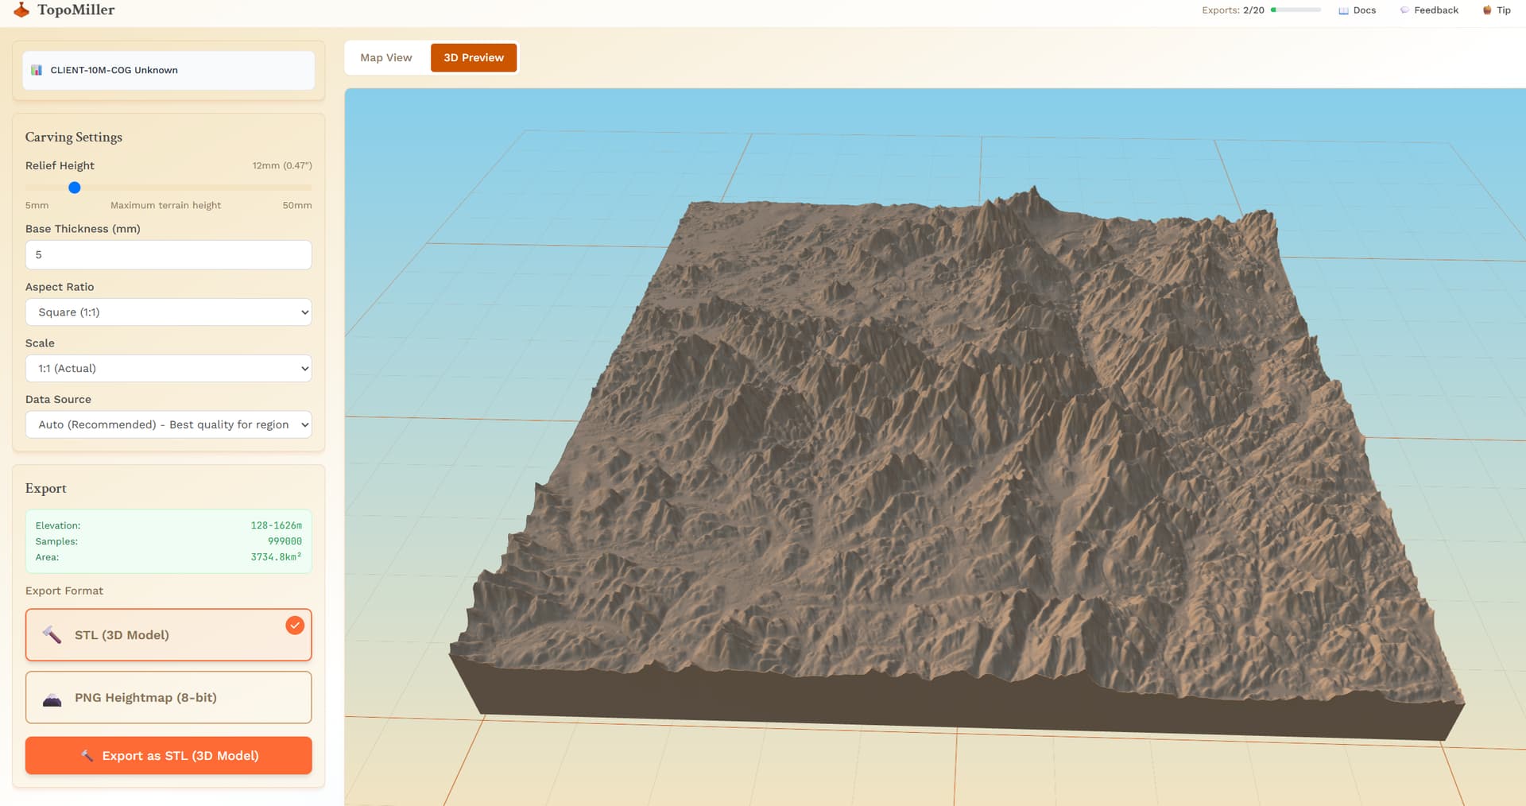
Task: Click the Relief Height slider handle
Action: [75, 188]
